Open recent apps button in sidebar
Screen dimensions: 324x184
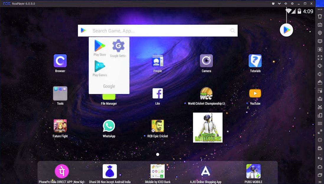[x=320, y=175]
